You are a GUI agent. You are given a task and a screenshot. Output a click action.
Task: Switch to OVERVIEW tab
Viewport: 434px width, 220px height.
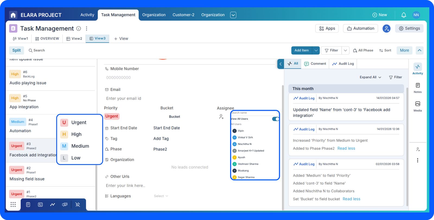(x=47, y=39)
